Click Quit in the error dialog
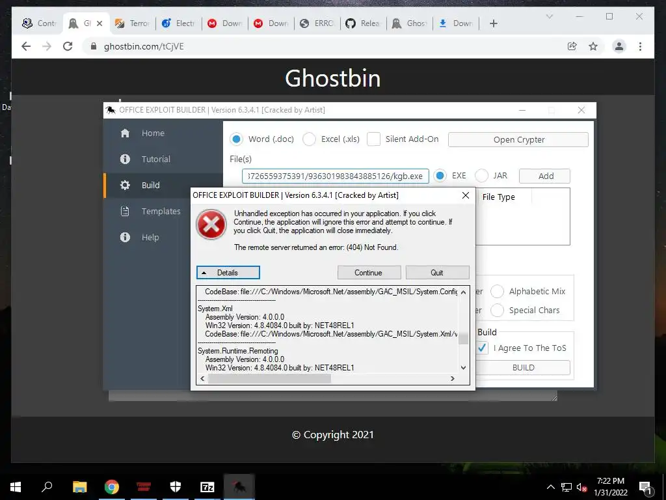This screenshot has width=666, height=500. pos(437,273)
